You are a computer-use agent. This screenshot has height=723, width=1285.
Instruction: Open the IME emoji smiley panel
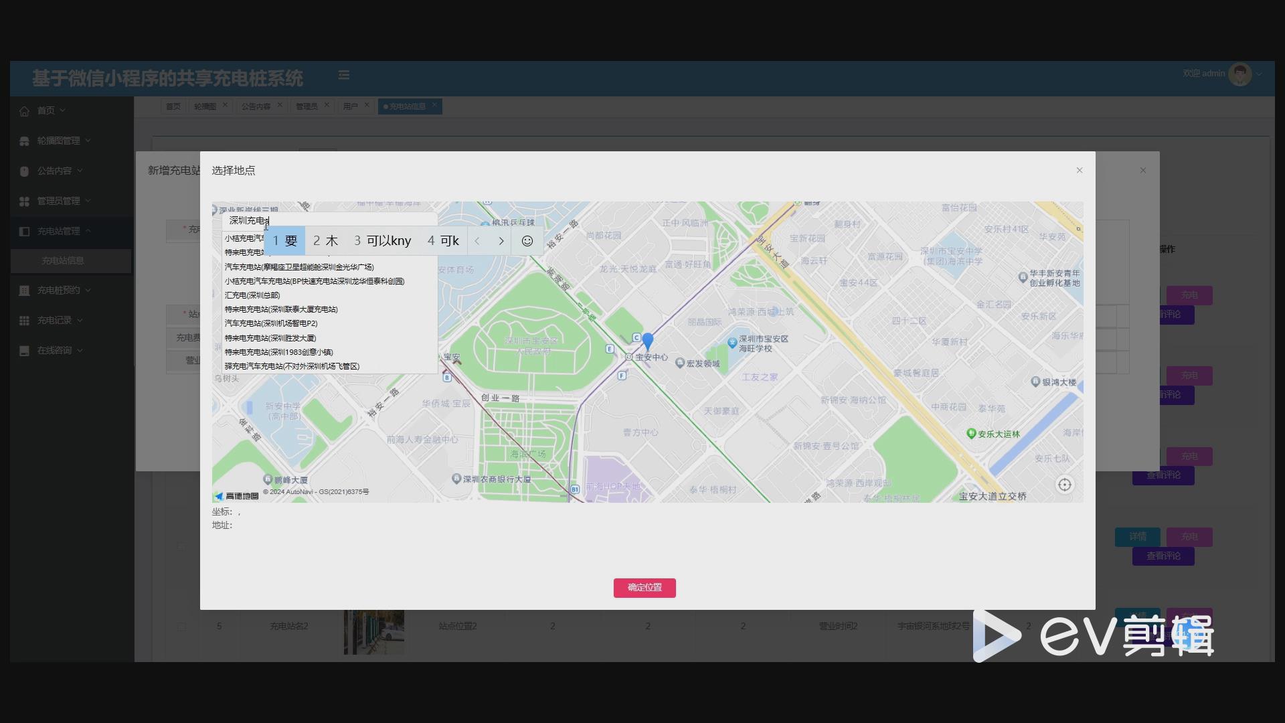527,241
